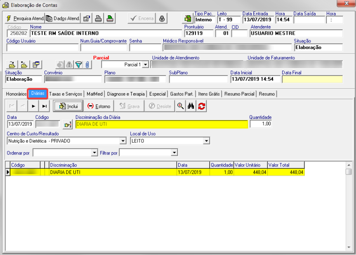
Task: Click the Num.Guia/Comprovante field
Action: (104, 47)
